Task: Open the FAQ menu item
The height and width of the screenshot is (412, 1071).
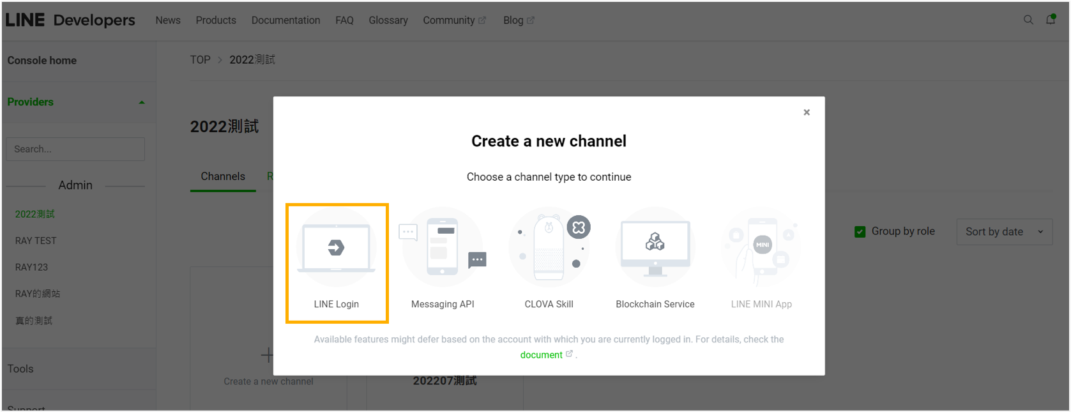Action: (x=344, y=20)
